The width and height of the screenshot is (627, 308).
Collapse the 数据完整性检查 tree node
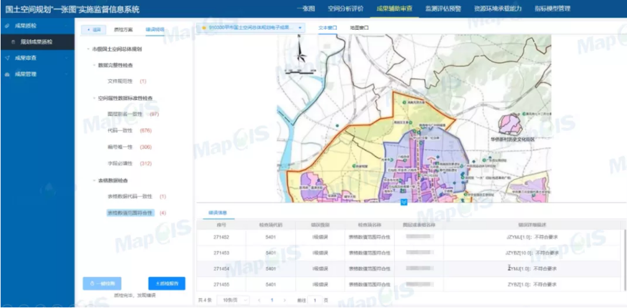coord(94,65)
